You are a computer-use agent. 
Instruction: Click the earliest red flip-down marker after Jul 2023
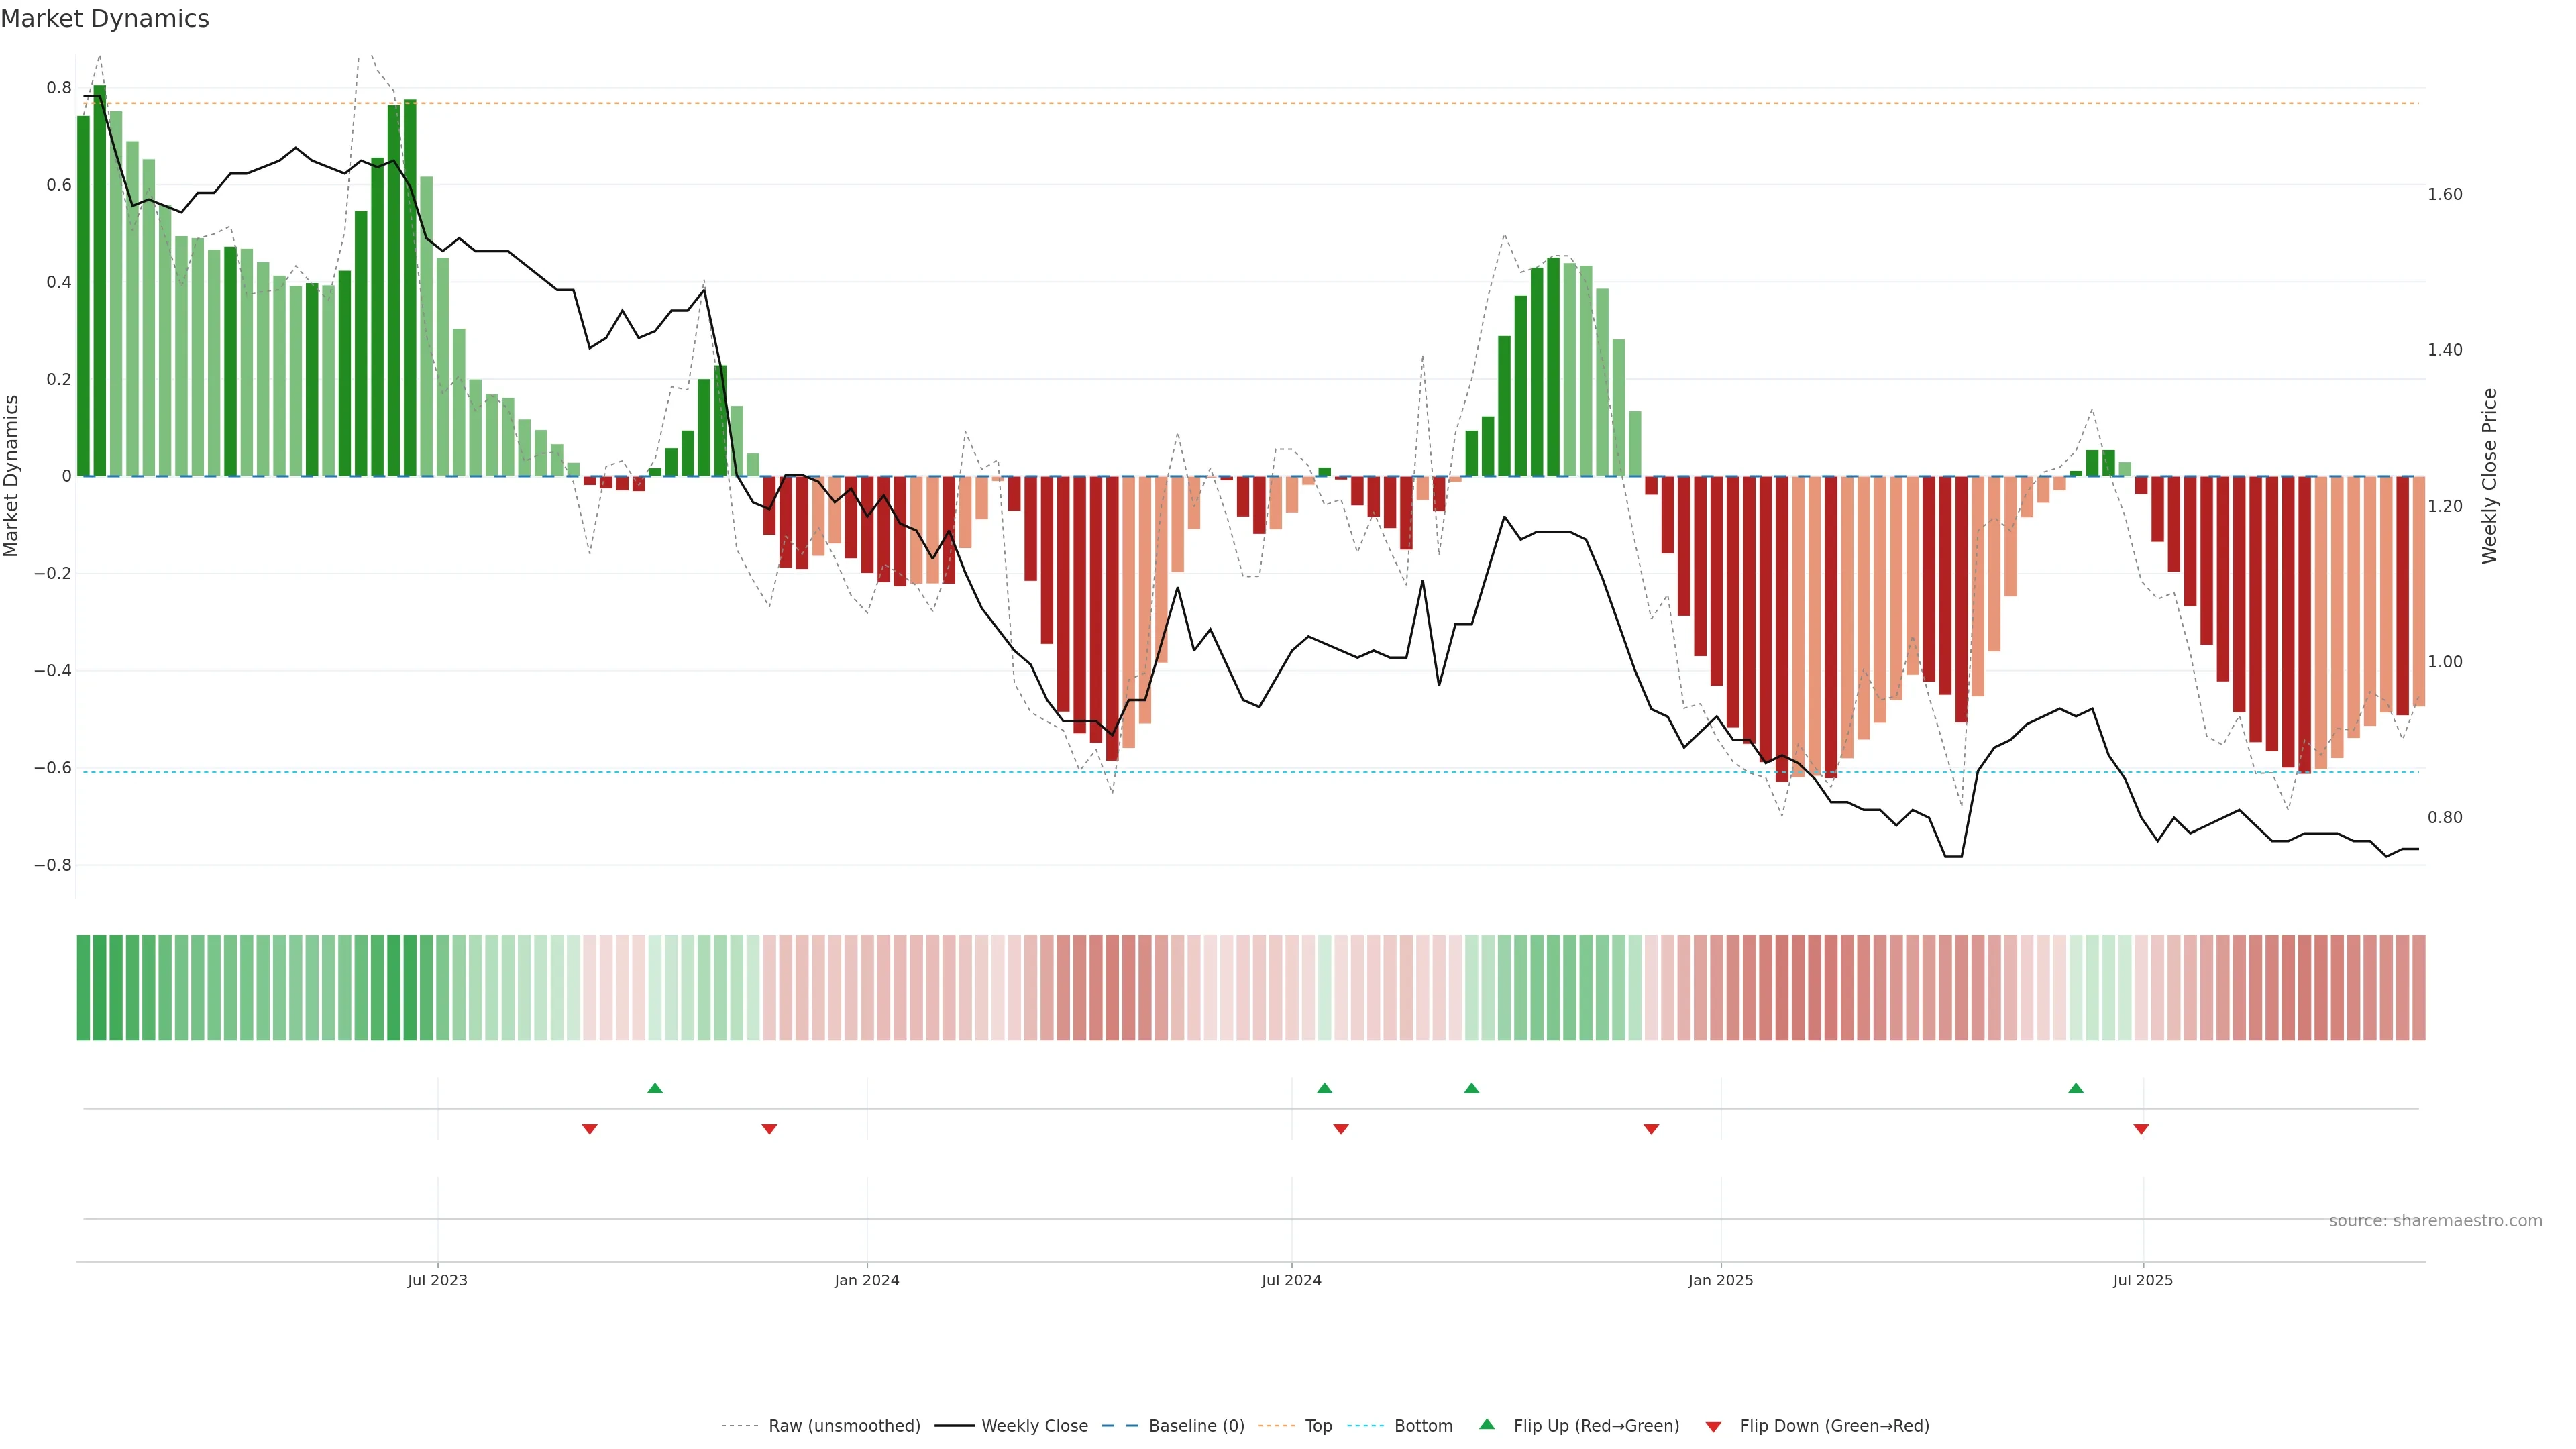[590, 1129]
